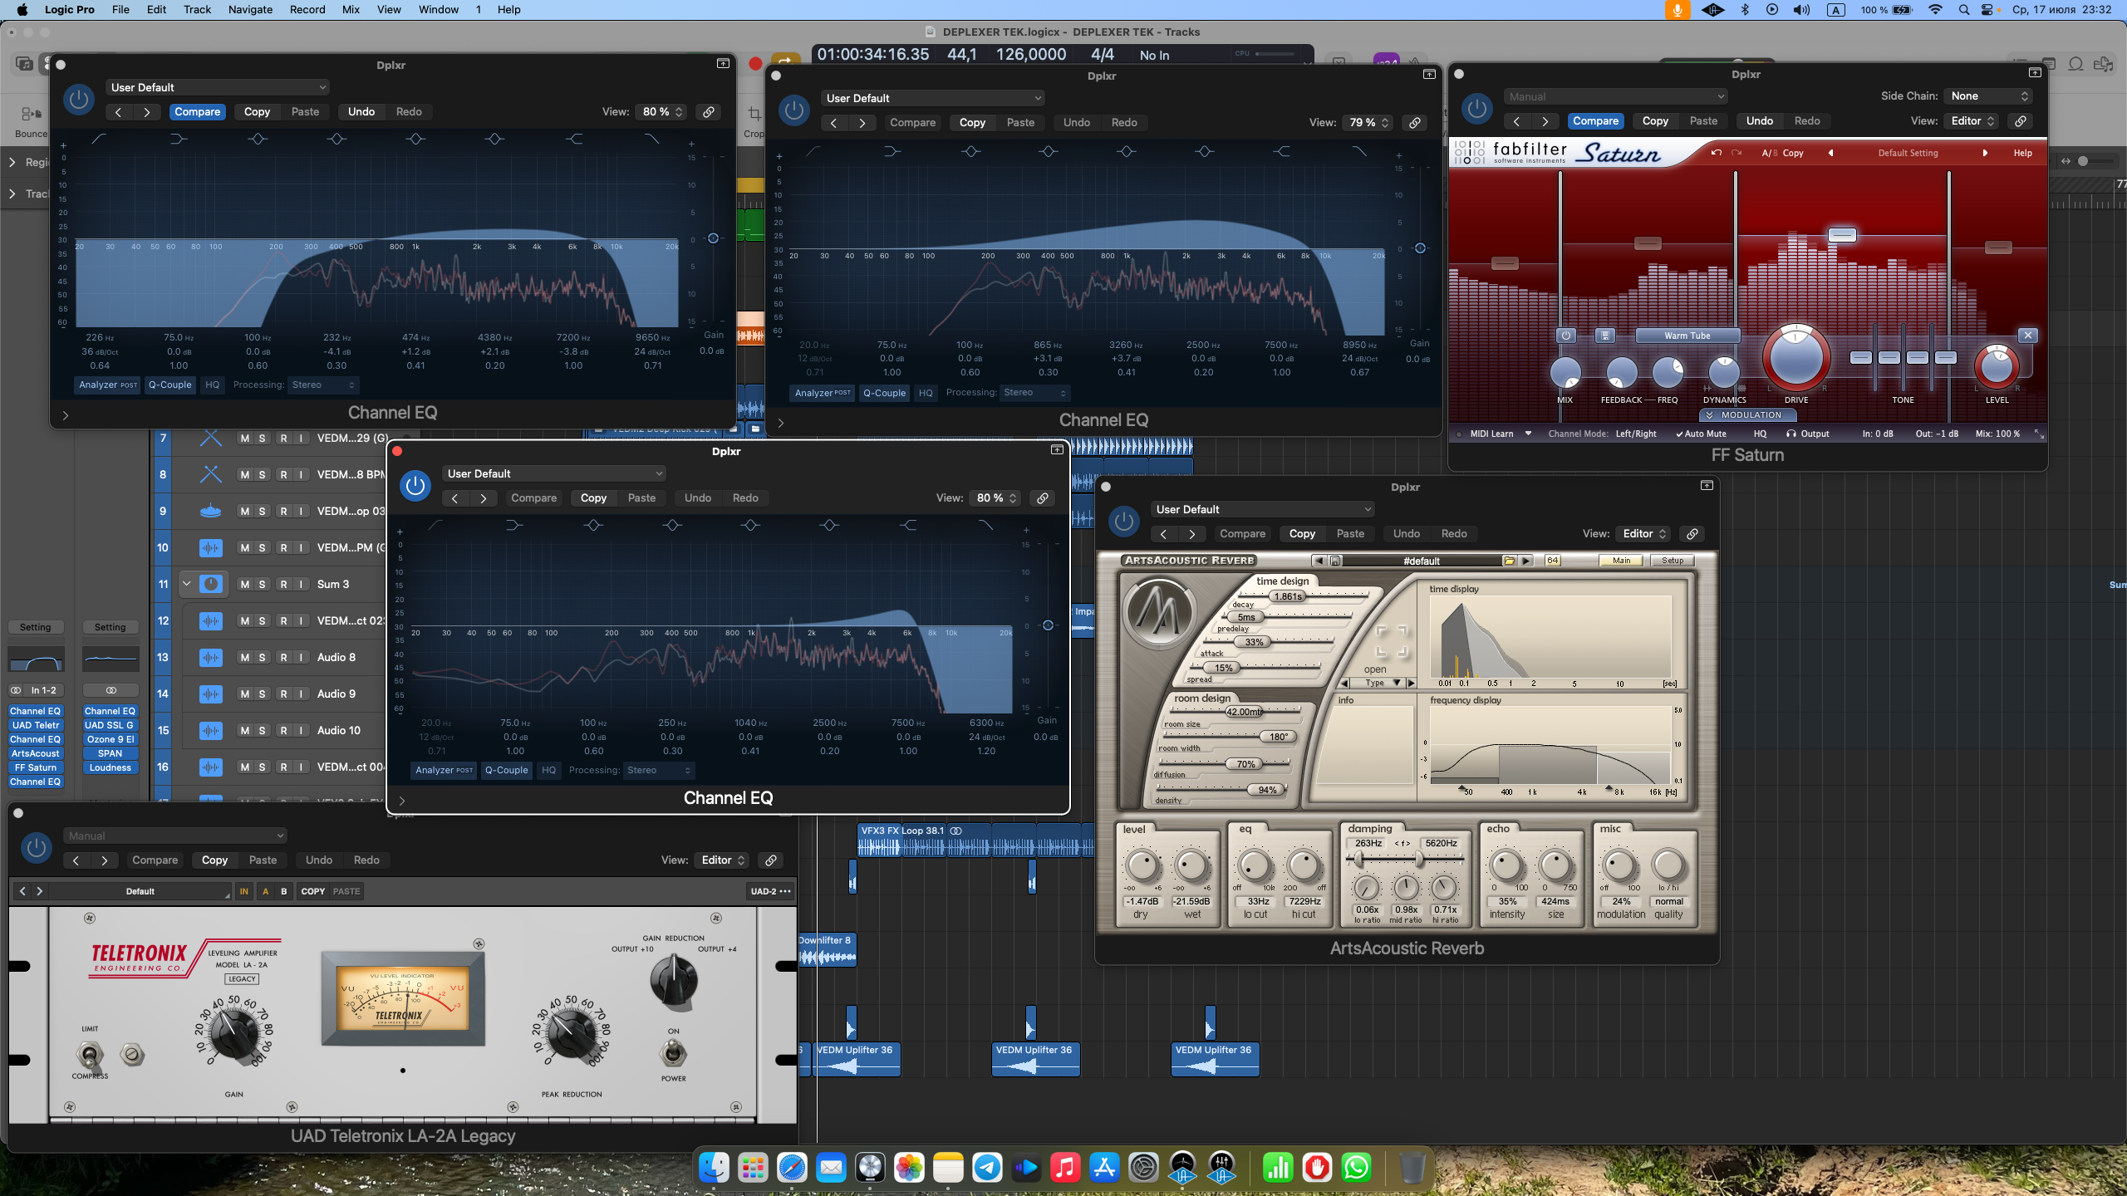Screen dimensions: 2127x1196
Task: Click link icon in FF Saturn header
Action: click(2020, 121)
